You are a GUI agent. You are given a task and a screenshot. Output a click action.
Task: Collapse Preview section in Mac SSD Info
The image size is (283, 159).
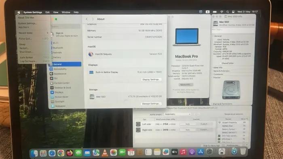[x=212, y=77]
